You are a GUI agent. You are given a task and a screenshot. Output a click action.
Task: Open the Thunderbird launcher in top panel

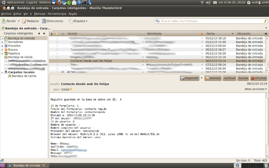(x=54, y=2)
